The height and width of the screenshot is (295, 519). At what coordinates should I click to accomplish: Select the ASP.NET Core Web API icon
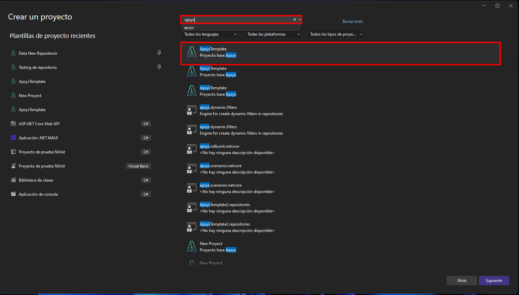[13, 124]
